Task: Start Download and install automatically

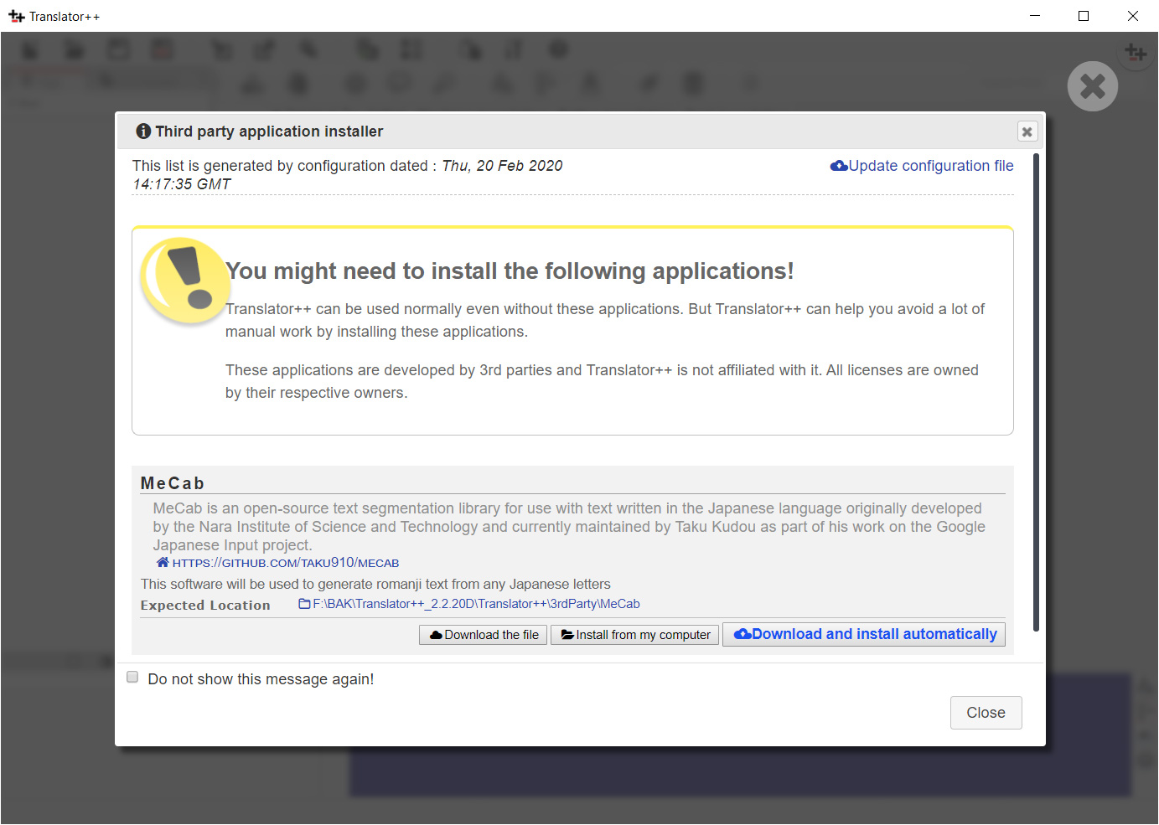Action: point(864,634)
